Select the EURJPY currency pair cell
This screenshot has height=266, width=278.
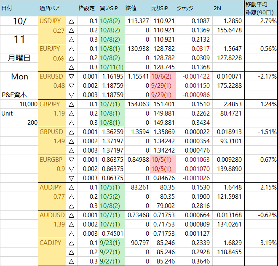coord(52,49)
